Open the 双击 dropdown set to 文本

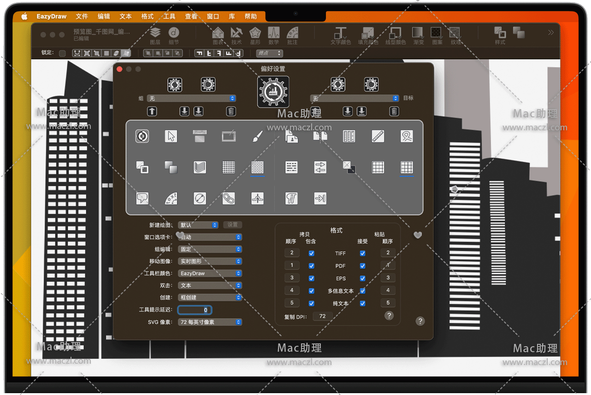(x=210, y=285)
